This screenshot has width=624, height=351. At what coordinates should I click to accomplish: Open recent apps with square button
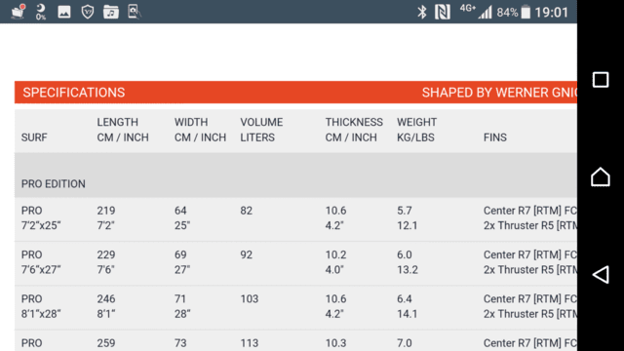point(601,80)
